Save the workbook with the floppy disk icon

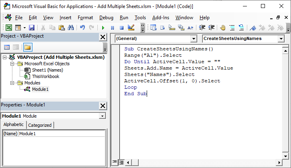pos(32,28)
